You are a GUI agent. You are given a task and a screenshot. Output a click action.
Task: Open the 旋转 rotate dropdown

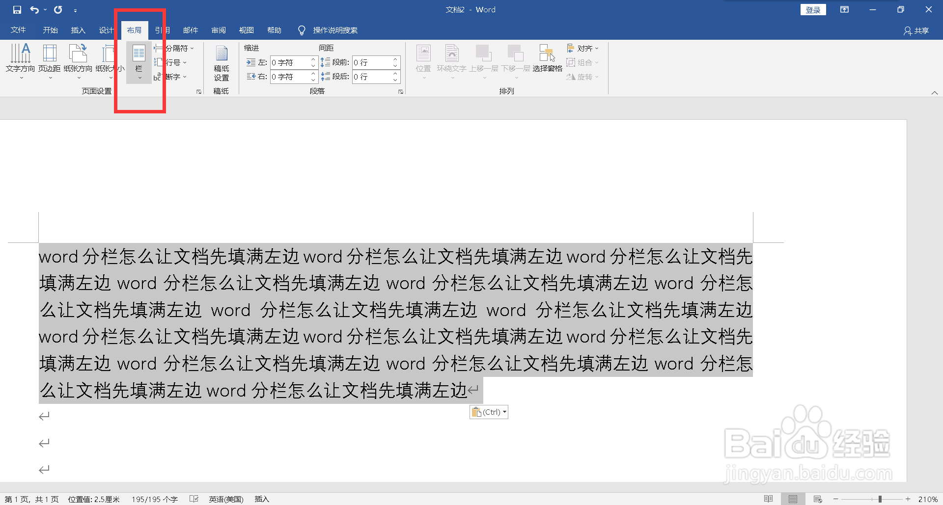pyautogui.click(x=582, y=77)
